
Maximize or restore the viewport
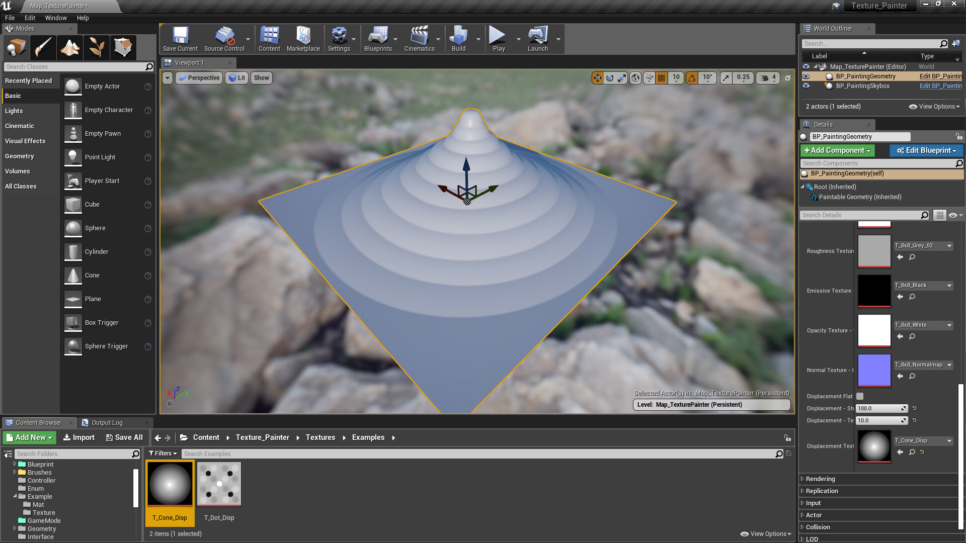coord(788,78)
